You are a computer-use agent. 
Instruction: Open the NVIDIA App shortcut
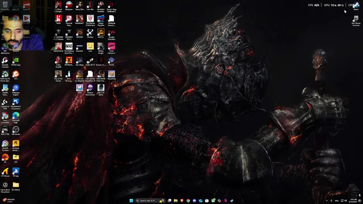pyautogui.click(x=16, y=61)
